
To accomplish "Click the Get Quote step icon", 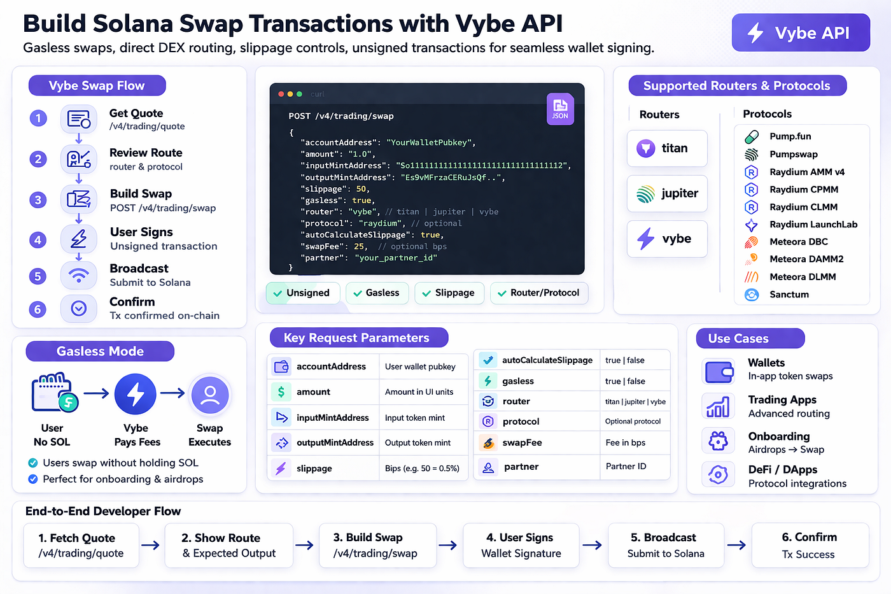I will coord(79,119).
